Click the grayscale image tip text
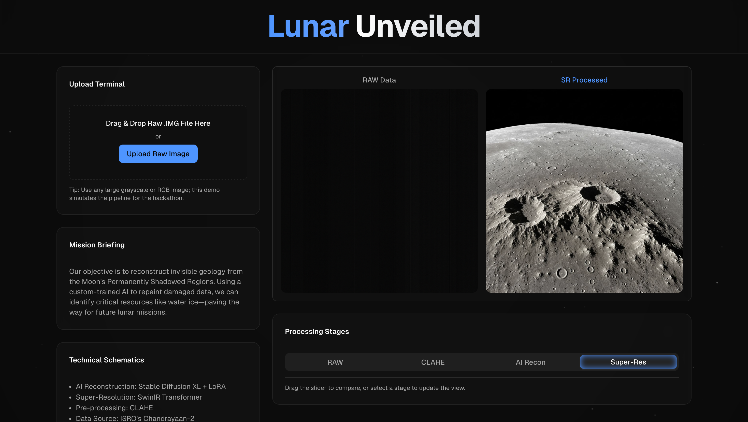This screenshot has height=422, width=748. (144, 194)
